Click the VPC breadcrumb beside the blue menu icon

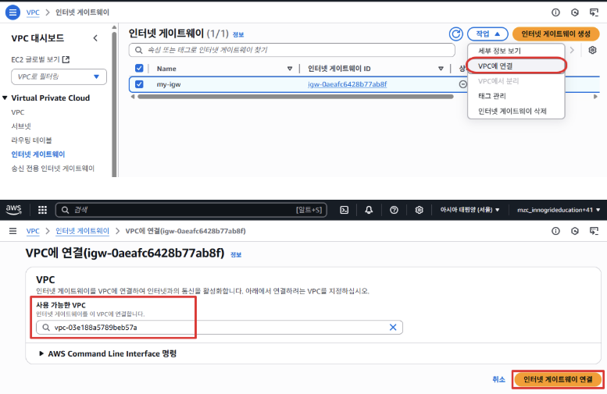tap(33, 12)
